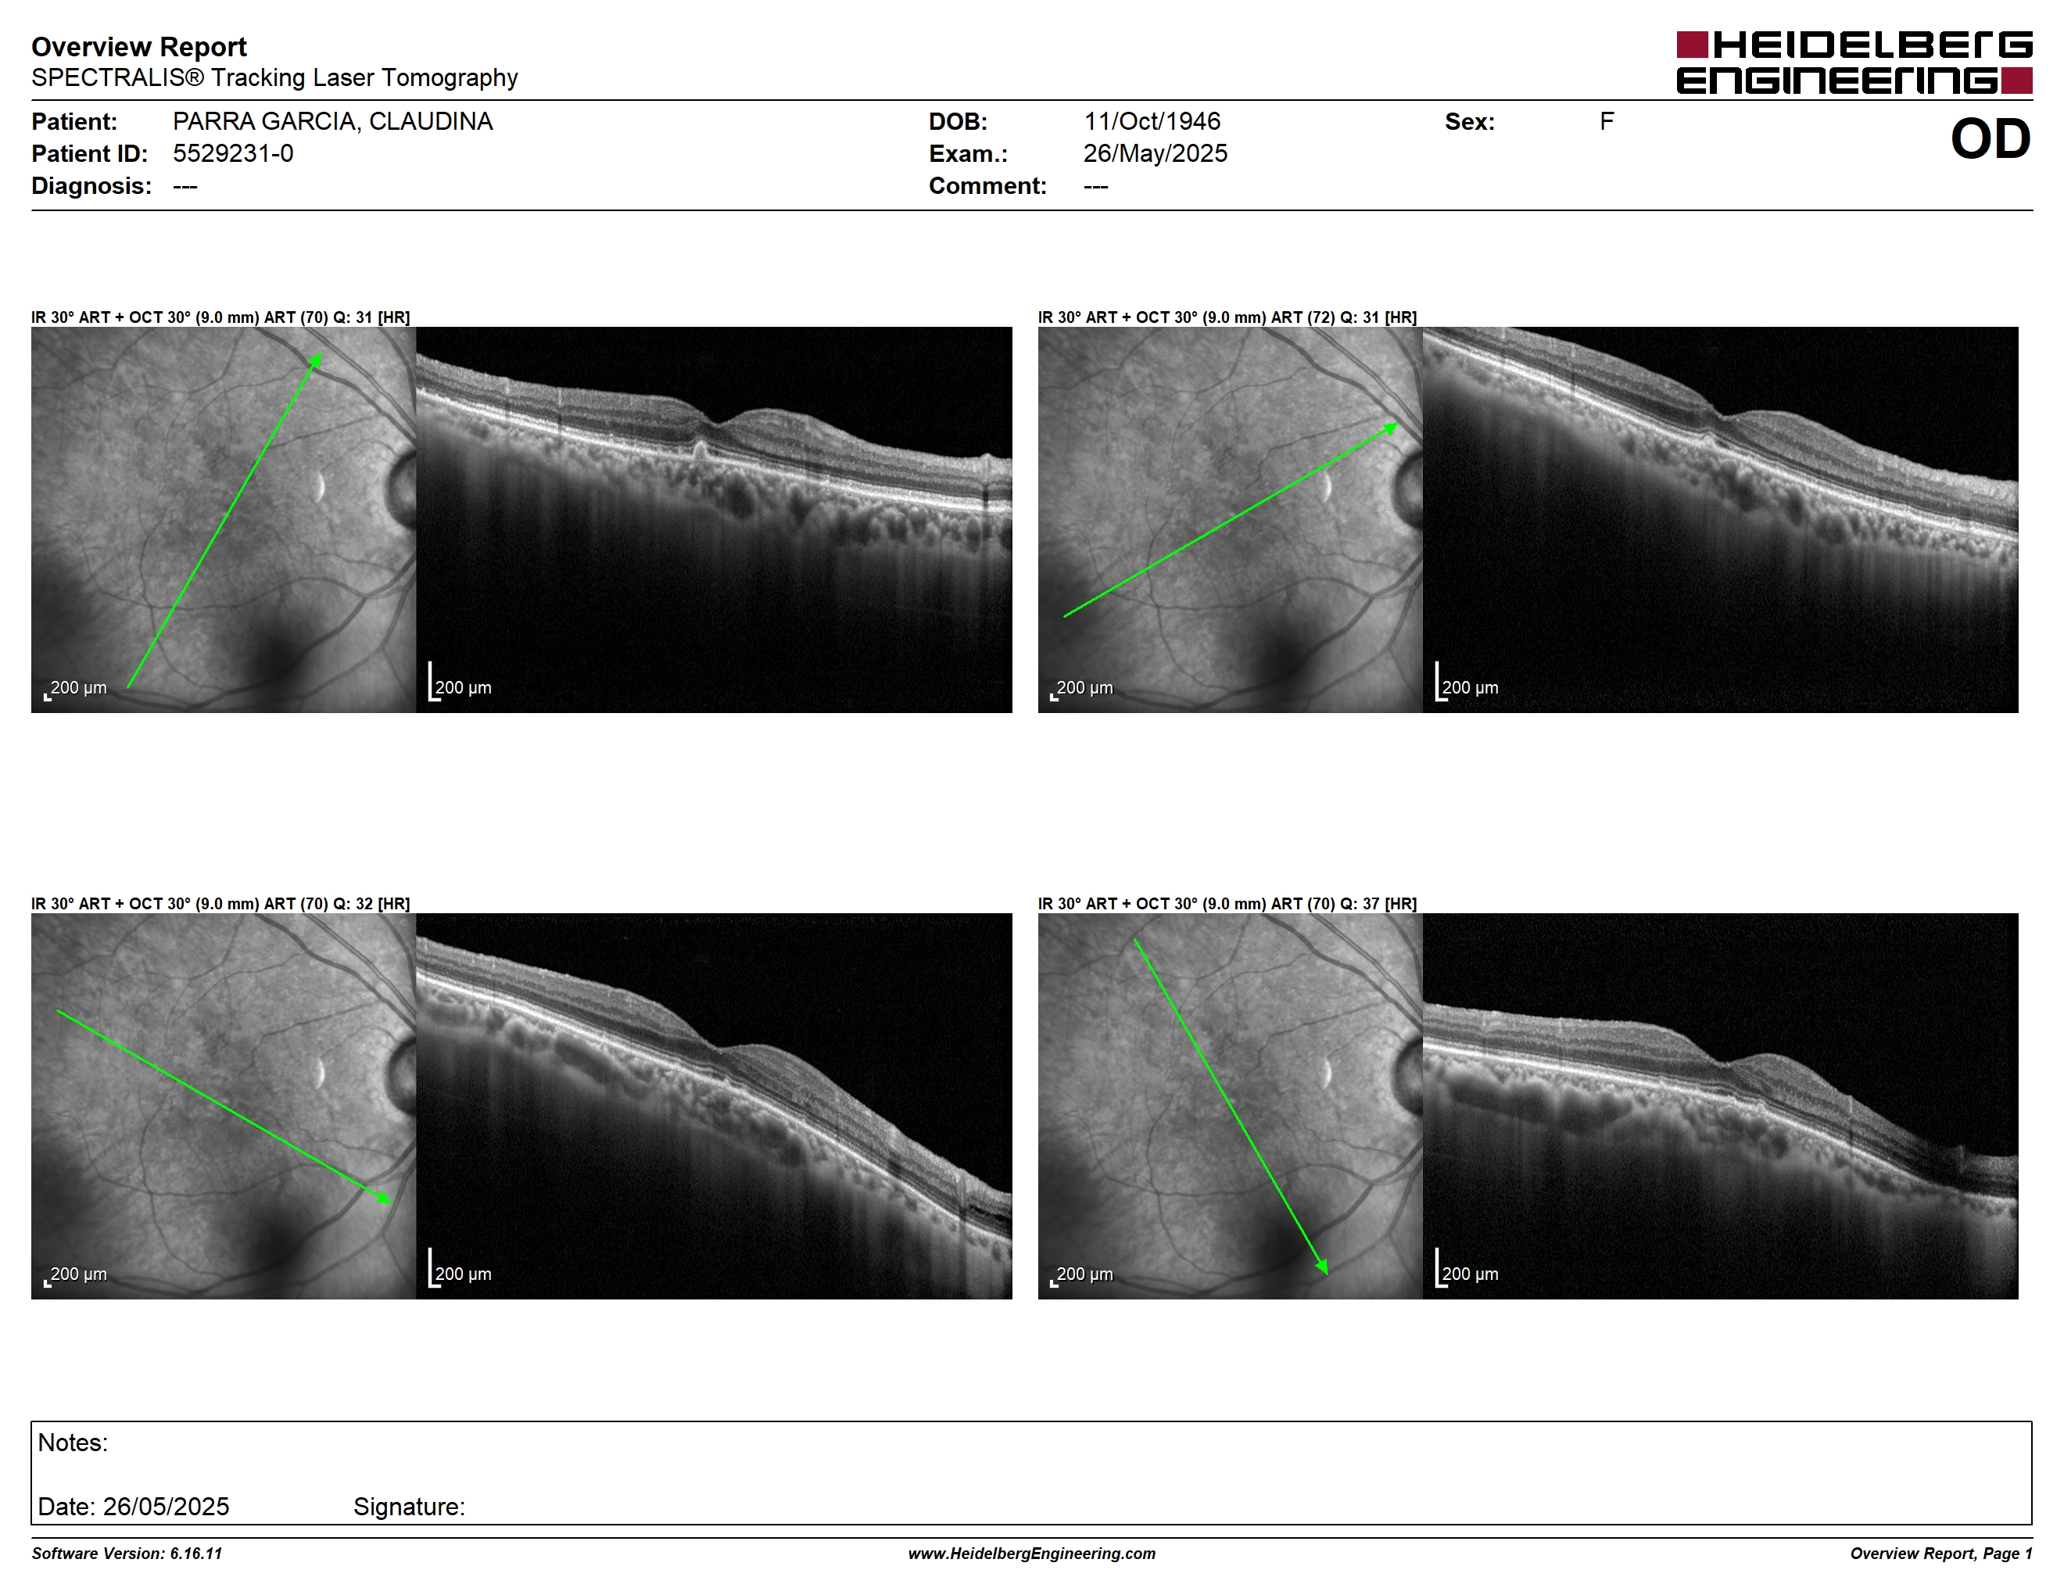2064x1595 pixels.
Task: Click the Diagnosis label
Action: point(91,185)
